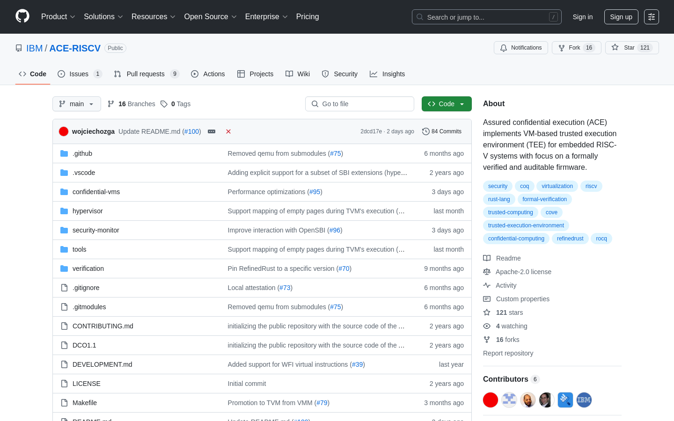Switch to the Pull requests tab

pyautogui.click(x=147, y=74)
